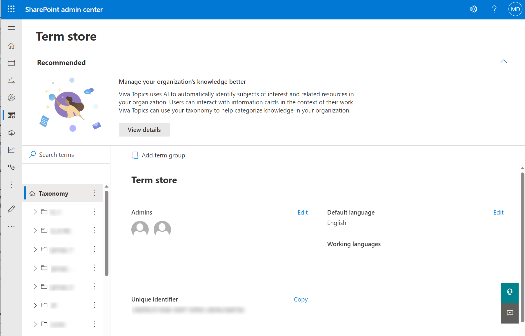Collapse the Recommended section chevron

pyautogui.click(x=504, y=61)
